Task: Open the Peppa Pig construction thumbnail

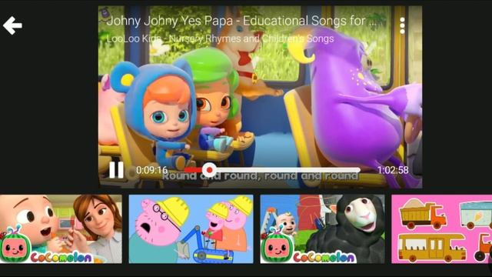Action: click(191, 229)
